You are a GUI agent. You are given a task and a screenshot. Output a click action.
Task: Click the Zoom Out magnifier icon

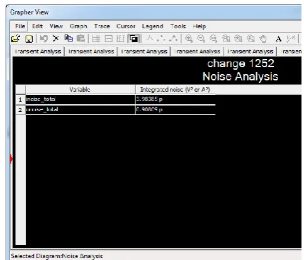click(x=201, y=39)
